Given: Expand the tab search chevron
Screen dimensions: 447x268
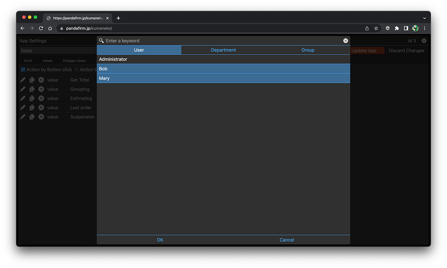Looking at the screenshot, I should pos(424,18).
